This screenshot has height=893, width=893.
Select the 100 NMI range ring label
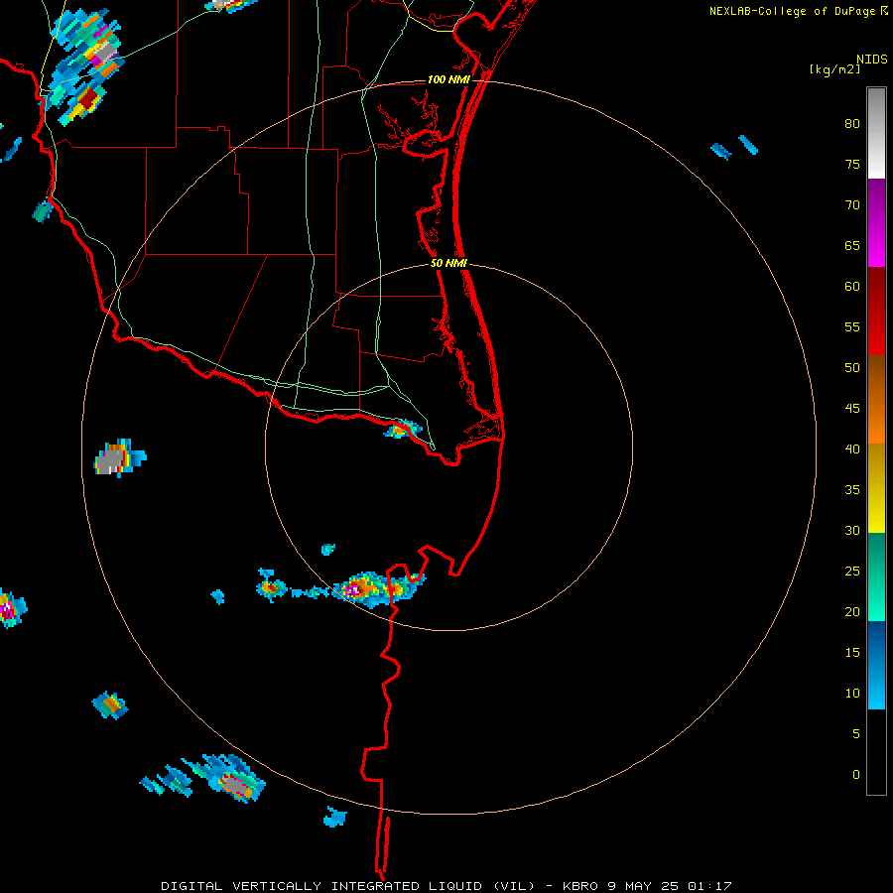(x=448, y=79)
